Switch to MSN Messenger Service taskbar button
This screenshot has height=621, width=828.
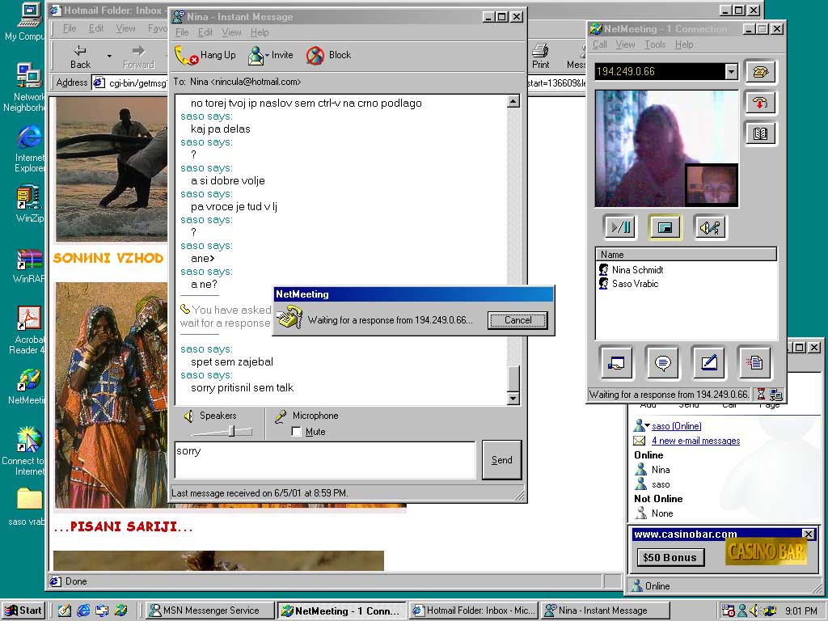coord(209,610)
